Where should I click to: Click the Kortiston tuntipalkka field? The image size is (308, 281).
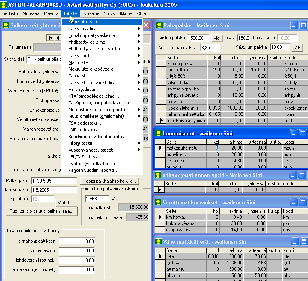point(210,47)
